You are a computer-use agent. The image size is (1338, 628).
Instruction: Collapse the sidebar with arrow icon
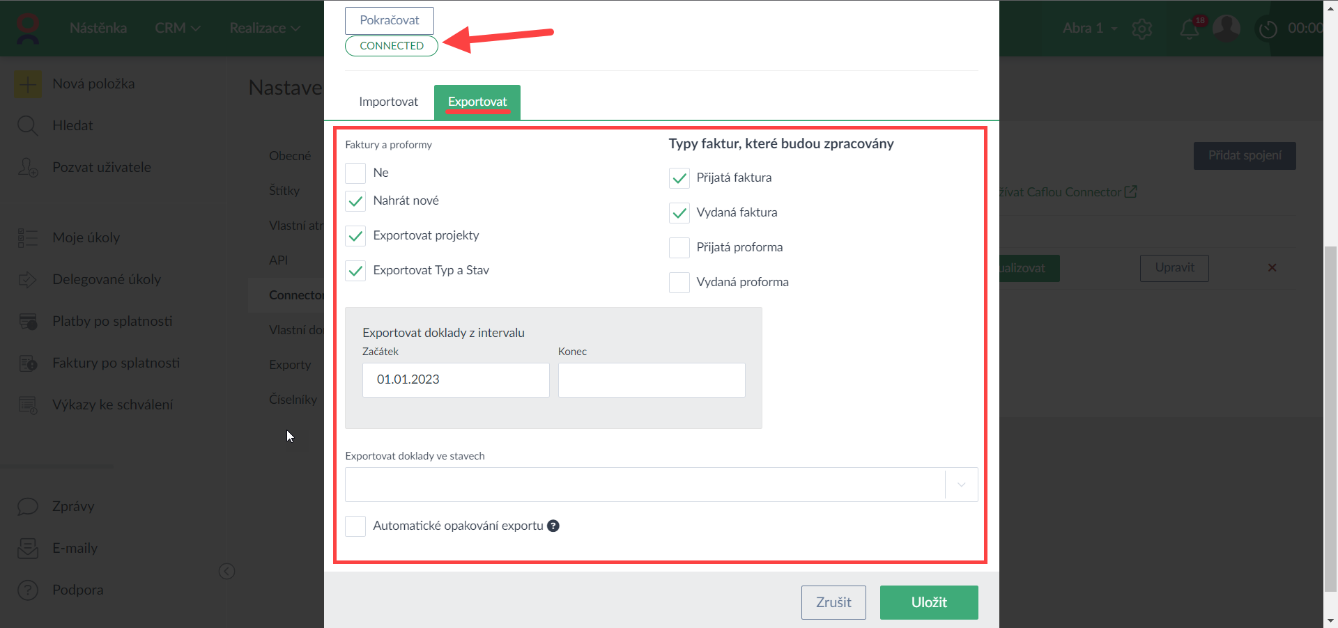coord(226,572)
